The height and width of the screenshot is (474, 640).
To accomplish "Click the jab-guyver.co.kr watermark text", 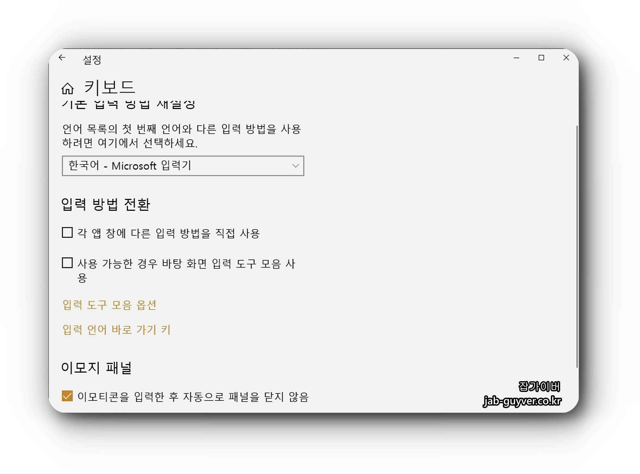I will [522, 401].
